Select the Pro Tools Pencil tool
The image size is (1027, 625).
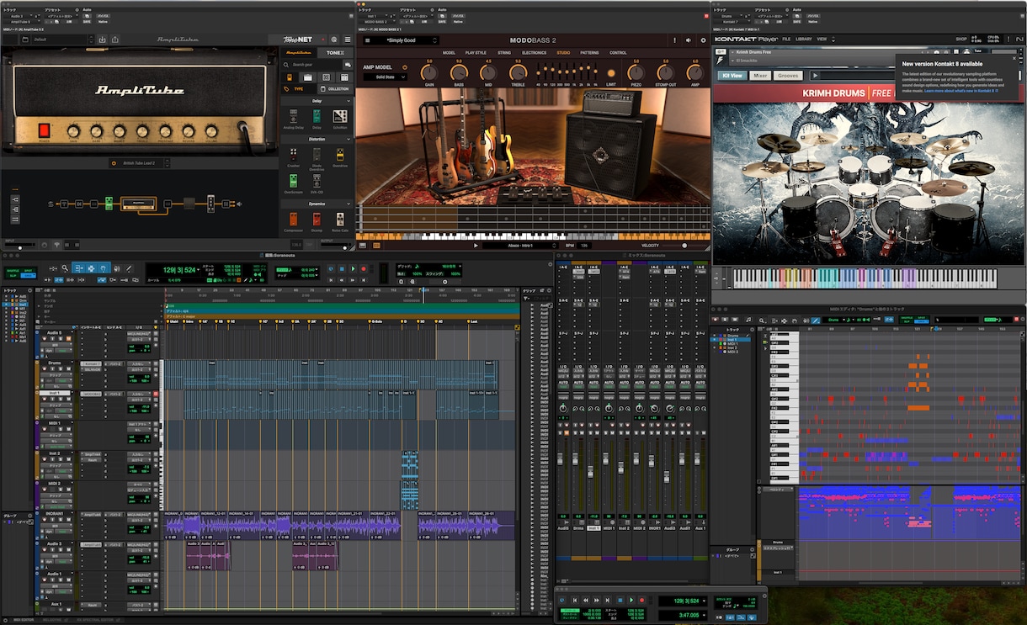click(x=128, y=268)
